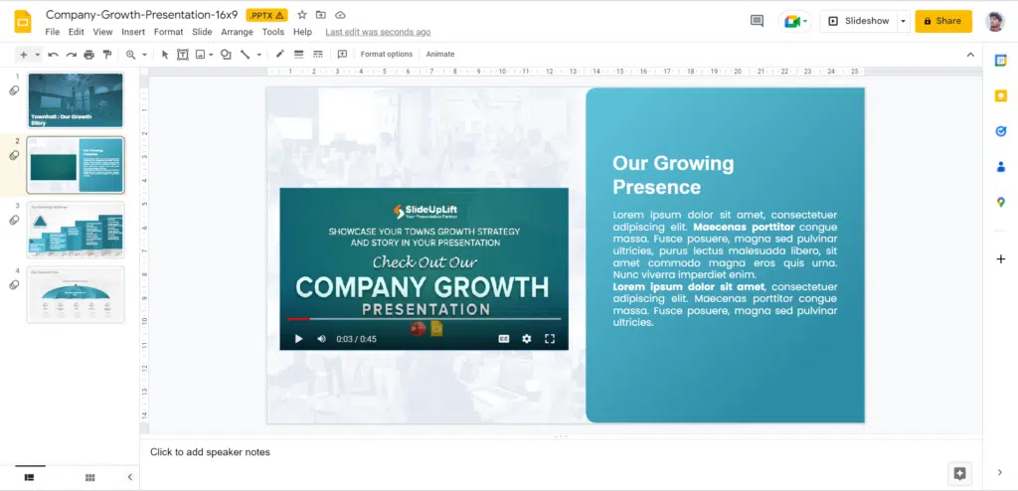Star the Company-Growth-Presentation document
Viewport: 1018px width, 491px height.
coord(302,15)
